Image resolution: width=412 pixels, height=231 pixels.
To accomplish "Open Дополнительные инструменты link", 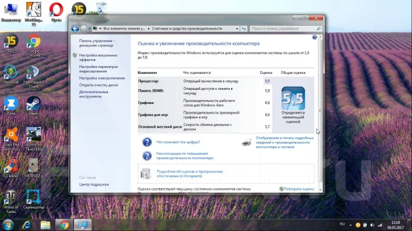I will (x=93, y=94).
